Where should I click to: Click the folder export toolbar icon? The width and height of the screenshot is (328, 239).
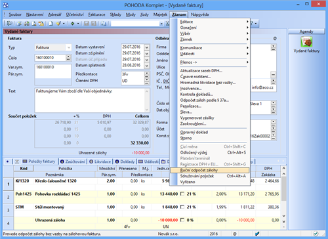tap(41, 24)
